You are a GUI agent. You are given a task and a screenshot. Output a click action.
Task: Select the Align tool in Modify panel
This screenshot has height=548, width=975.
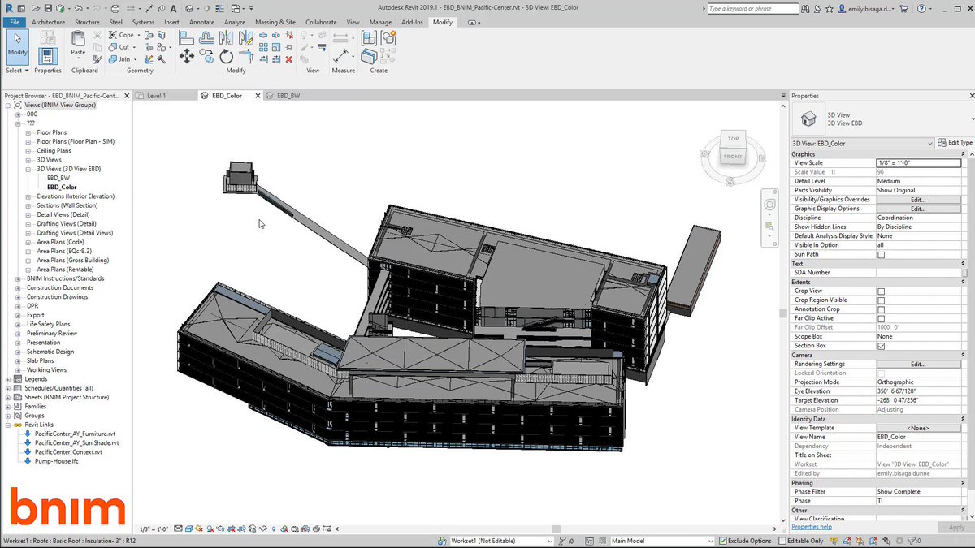click(x=186, y=37)
